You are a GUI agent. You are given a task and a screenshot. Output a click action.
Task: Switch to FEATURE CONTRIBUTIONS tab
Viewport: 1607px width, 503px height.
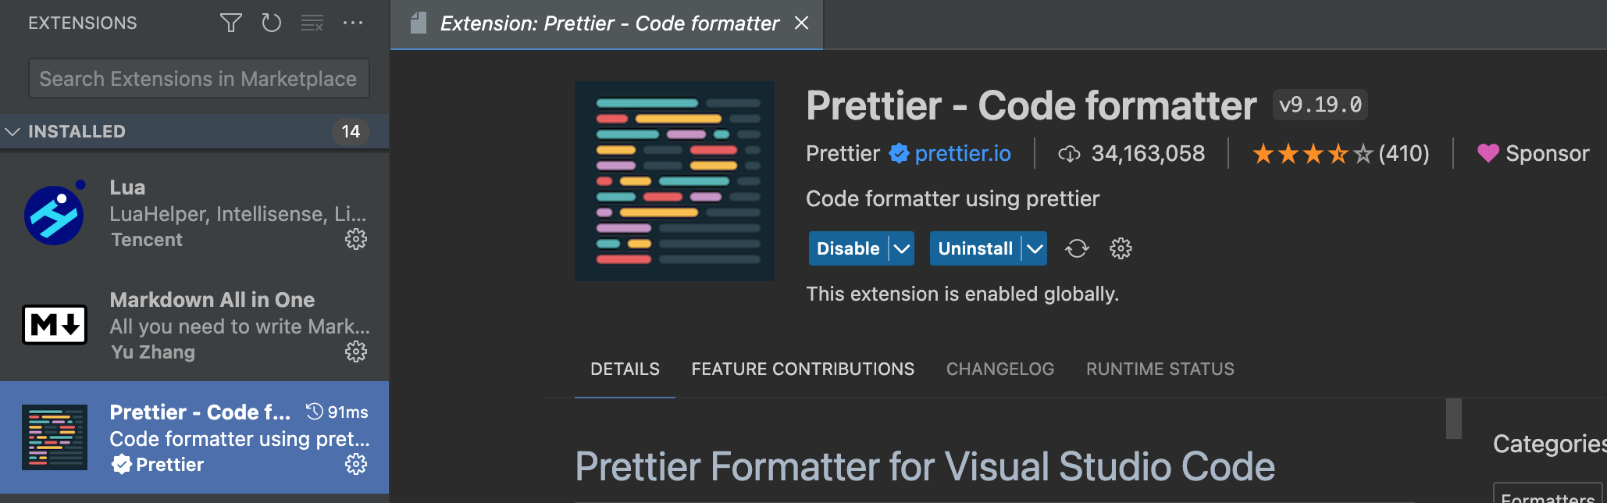[803, 369]
